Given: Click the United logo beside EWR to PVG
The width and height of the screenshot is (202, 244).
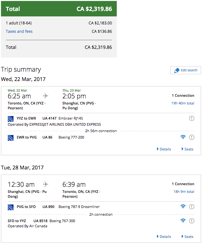Looking at the screenshot, I should point(11,137).
